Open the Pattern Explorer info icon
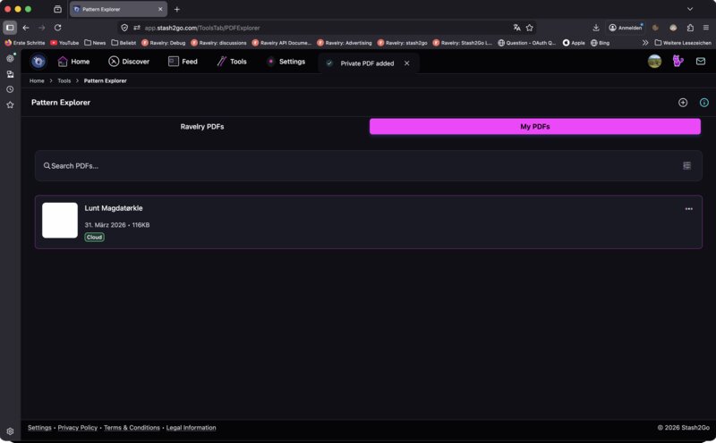The image size is (716, 443). [x=703, y=103]
